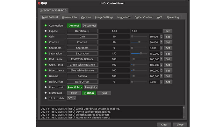Click the Dark Offset status light

coord(46,82)
